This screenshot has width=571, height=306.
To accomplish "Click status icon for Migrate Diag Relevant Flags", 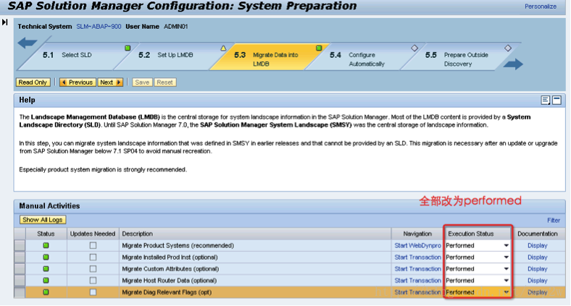I will tap(46, 292).
